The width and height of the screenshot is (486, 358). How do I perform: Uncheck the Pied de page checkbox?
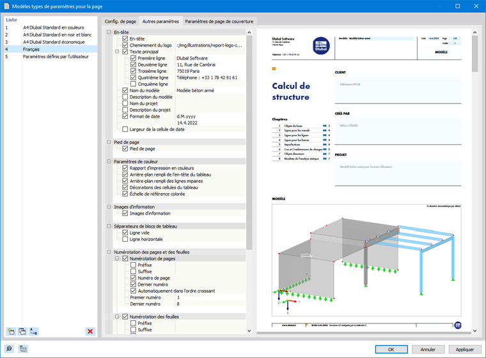pyautogui.click(x=125, y=149)
